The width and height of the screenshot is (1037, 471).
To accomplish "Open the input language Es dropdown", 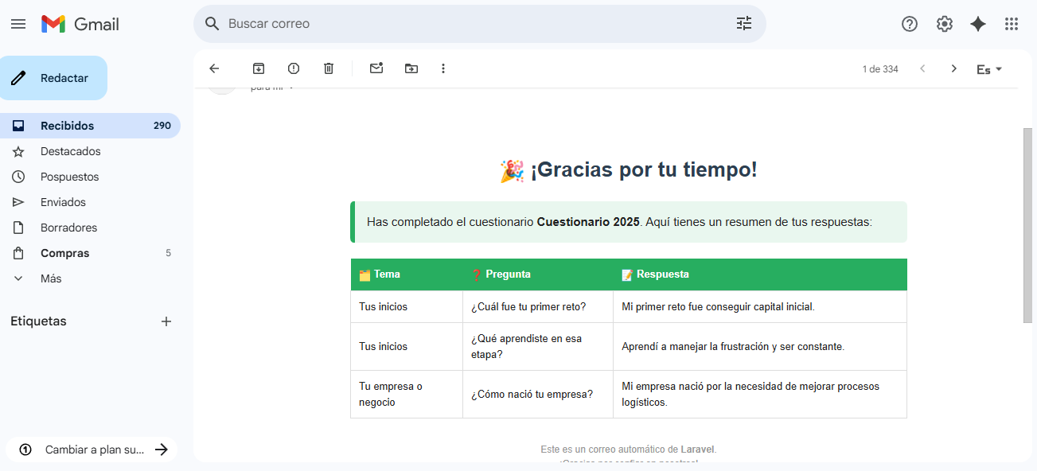I will pos(989,69).
